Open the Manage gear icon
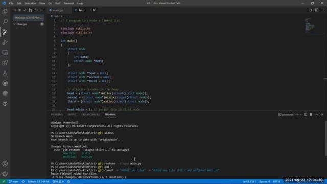Image resolution: width=327 pixels, height=184 pixels. pos(5,174)
